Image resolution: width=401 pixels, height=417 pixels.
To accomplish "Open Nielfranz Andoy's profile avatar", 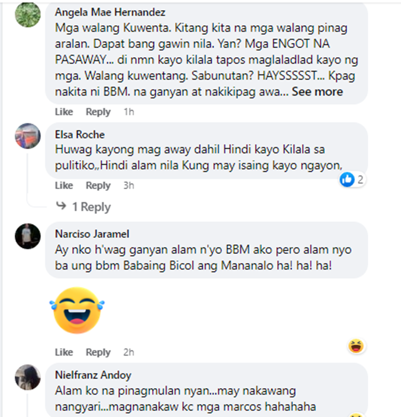I will (28, 377).
